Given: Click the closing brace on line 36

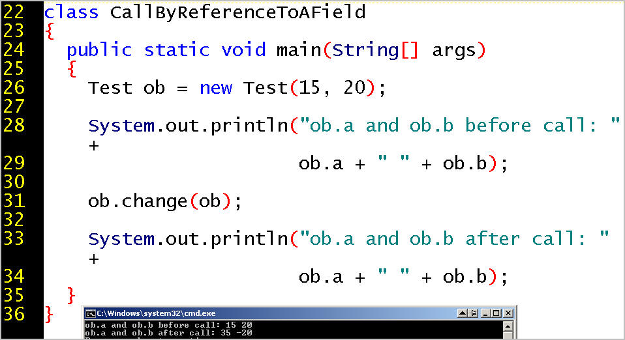Looking at the screenshot, I should (x=50, y=314).
